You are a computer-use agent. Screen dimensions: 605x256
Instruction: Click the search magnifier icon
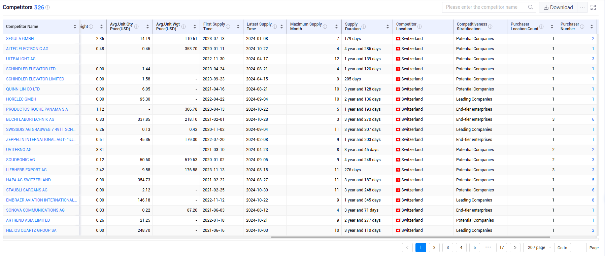tap(531, 7)
